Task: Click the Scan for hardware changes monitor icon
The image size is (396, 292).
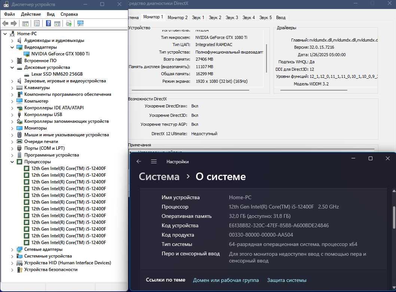Action: coord(80,24)
